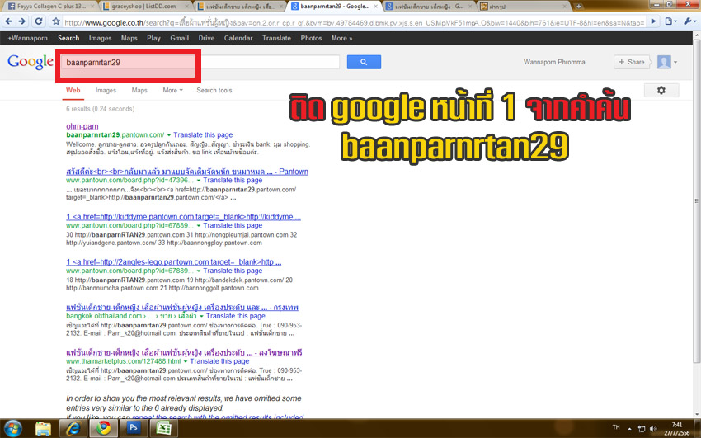Click the Google logo
701x438 pixels.
pos(31,62)
